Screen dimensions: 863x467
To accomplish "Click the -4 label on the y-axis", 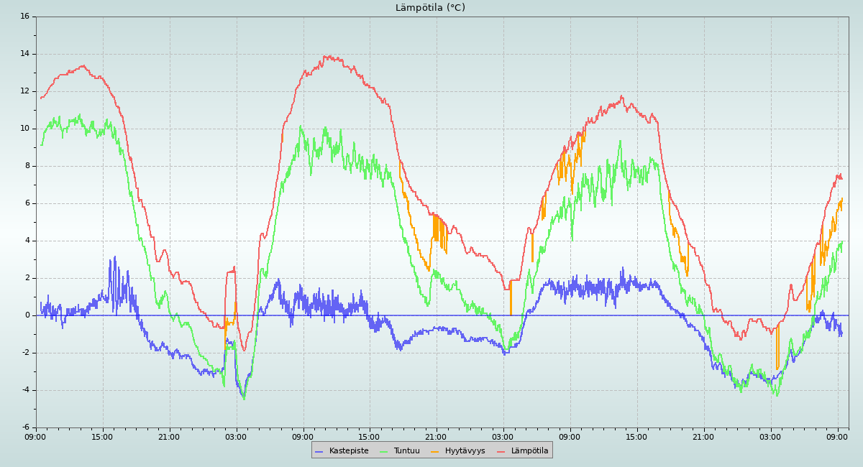I will point(24,390).
